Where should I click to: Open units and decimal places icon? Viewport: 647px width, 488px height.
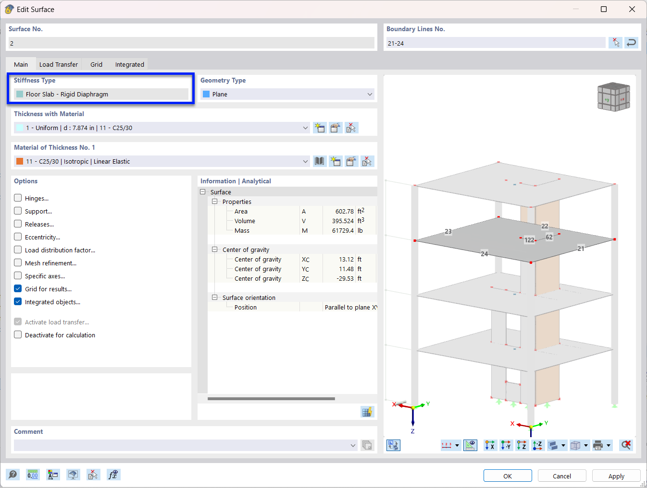tap(33, 475)
